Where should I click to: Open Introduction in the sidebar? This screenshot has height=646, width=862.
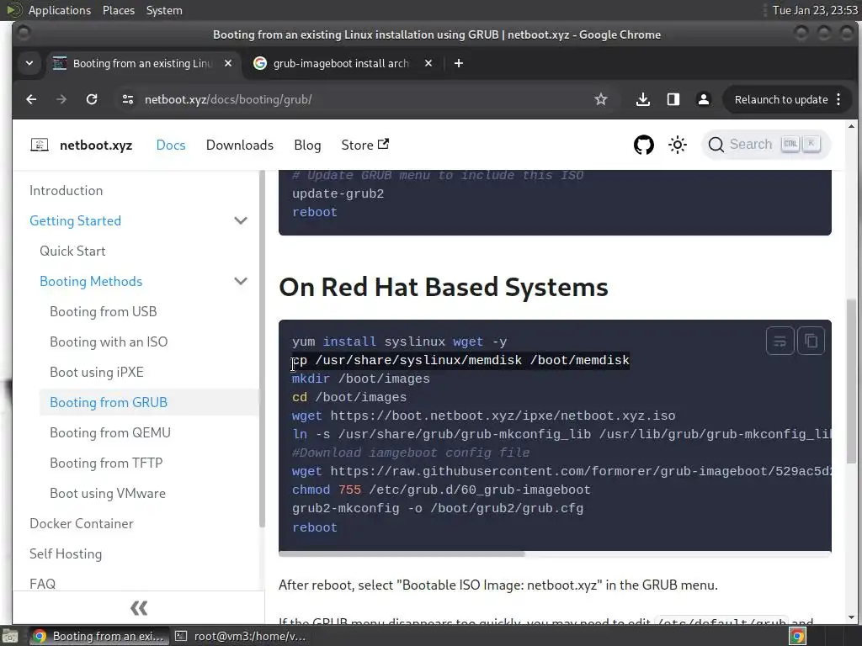point(66,191)
